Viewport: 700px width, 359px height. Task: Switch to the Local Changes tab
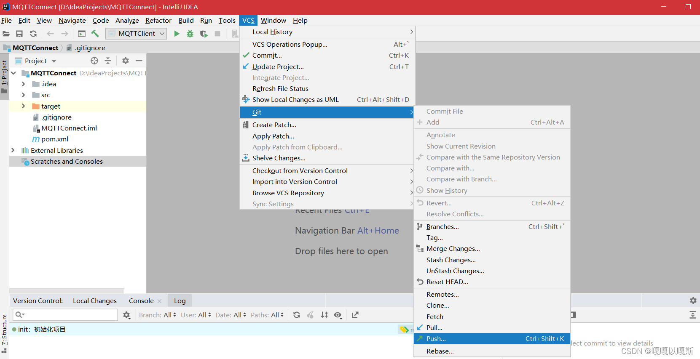pos(95,300)
